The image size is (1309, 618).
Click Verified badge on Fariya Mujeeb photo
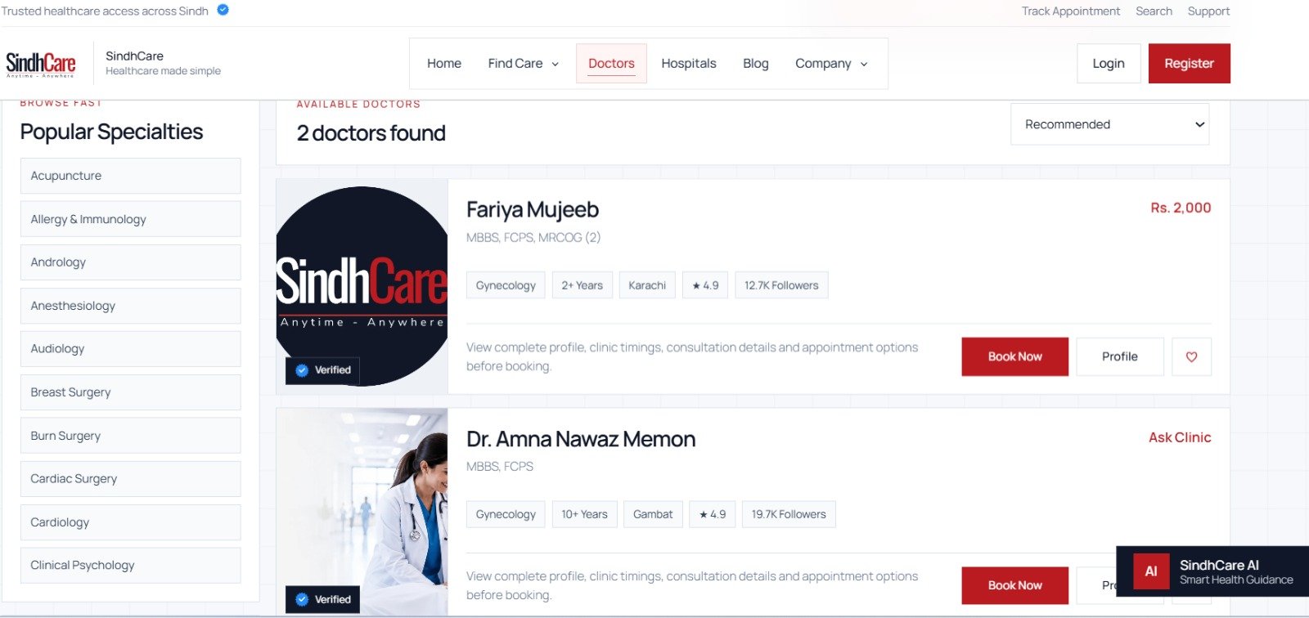323,370
